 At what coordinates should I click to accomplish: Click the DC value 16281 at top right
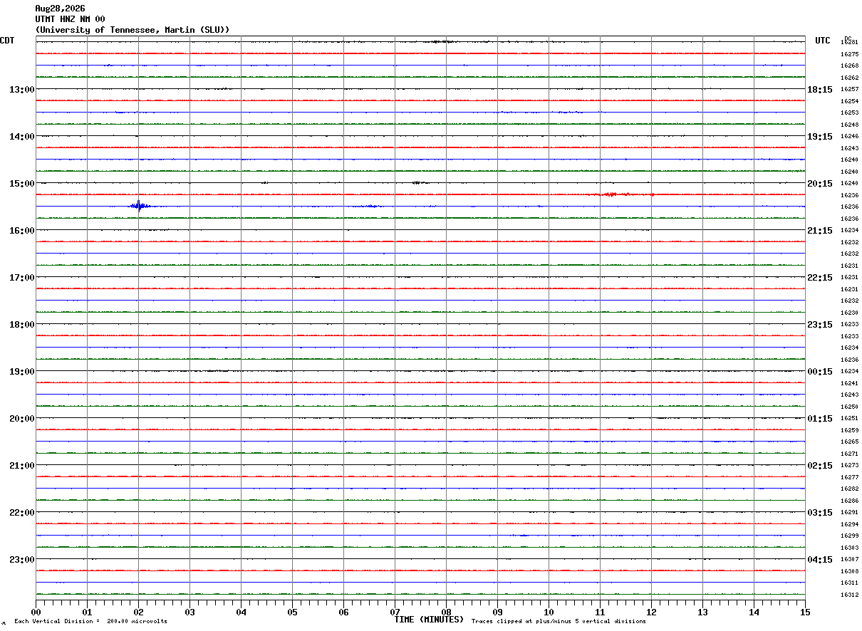pyautogui.click(x=849, y=42)
